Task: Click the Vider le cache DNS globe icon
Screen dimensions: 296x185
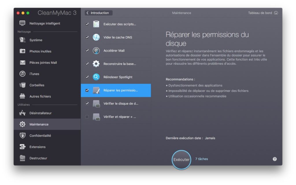Action: tap(96, 37)
